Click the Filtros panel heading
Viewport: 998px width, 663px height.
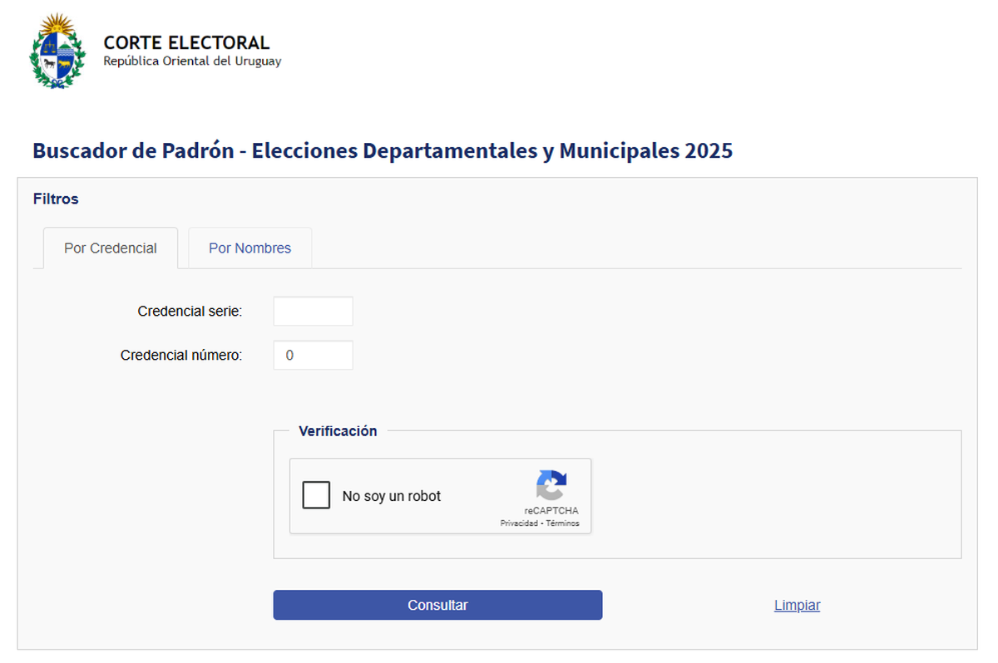56,199
